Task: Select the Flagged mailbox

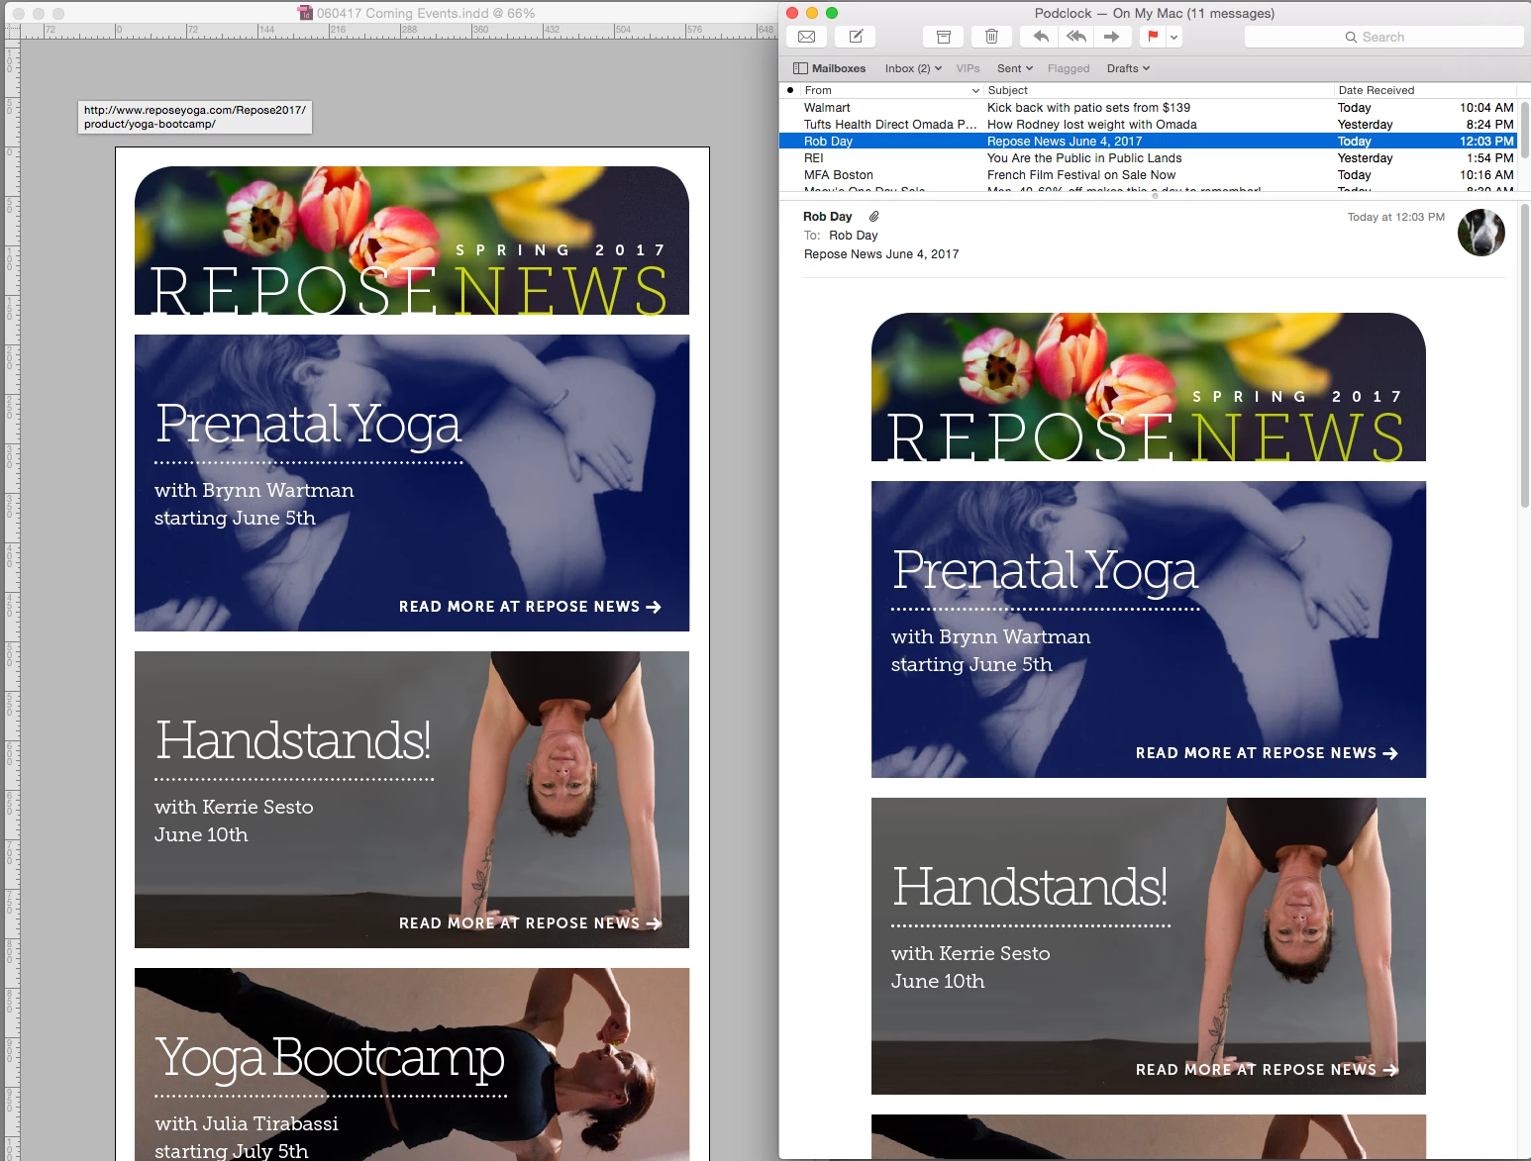Action: [x=1069, y=68]
